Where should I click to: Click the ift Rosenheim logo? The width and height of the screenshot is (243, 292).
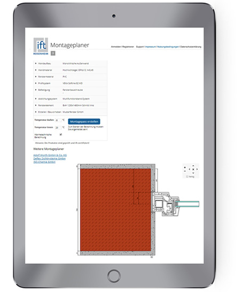pos(41,46)
